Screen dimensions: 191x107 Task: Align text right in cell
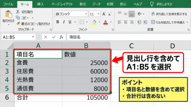(x=132, y=22)
